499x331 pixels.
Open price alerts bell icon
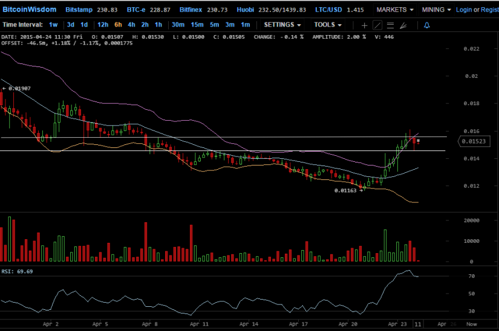427,25
